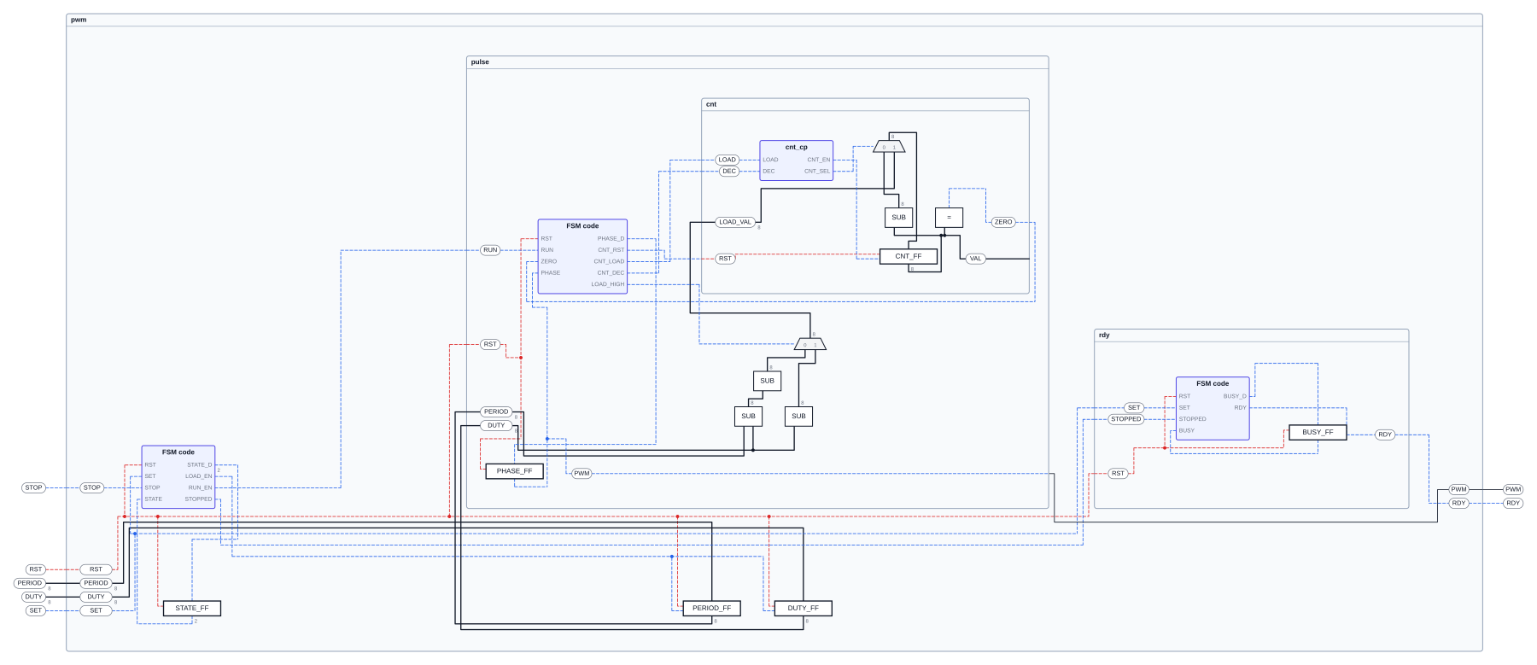
Task: Click the DUTY_FF register box
Action: pos(804,609)
